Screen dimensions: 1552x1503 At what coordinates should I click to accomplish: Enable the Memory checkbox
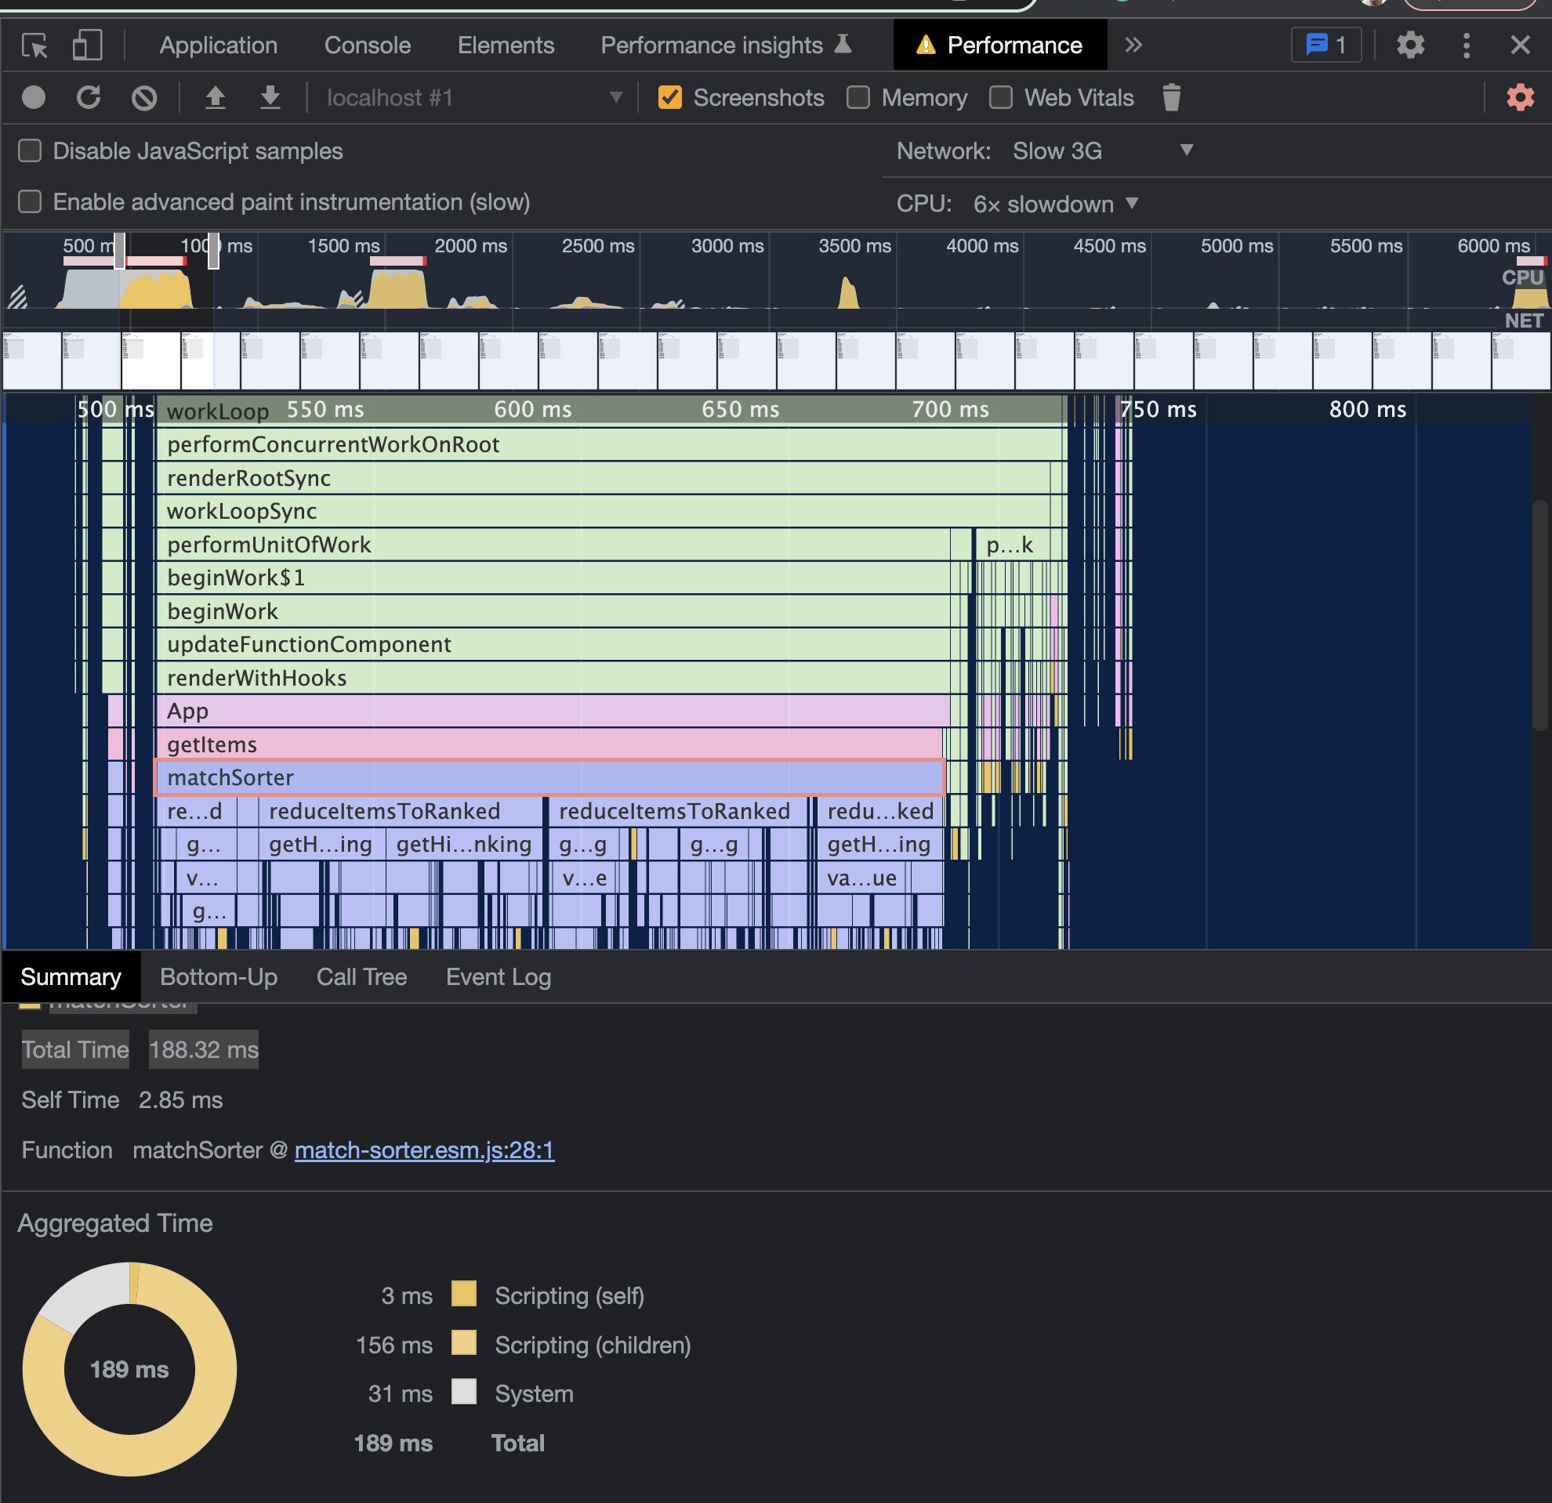858,97
